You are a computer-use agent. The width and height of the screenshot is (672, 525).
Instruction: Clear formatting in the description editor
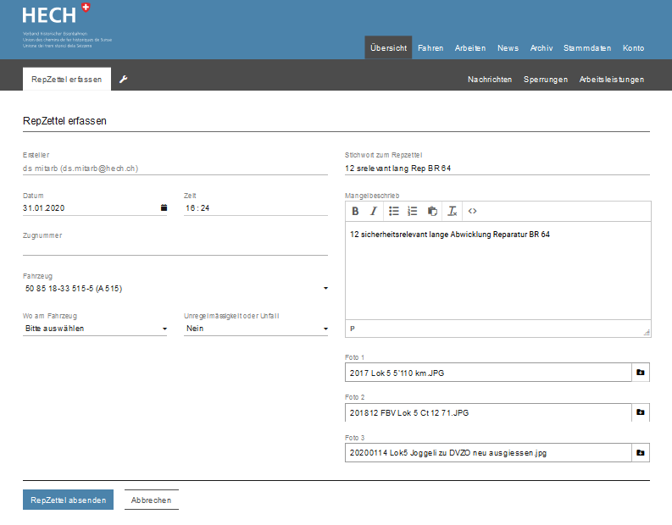[x=453, y=211]
